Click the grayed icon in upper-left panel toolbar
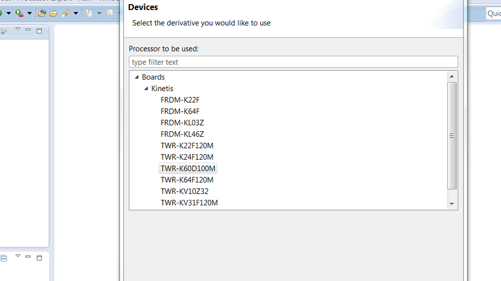This screenshot has width=501, height=281. (4, 31)
